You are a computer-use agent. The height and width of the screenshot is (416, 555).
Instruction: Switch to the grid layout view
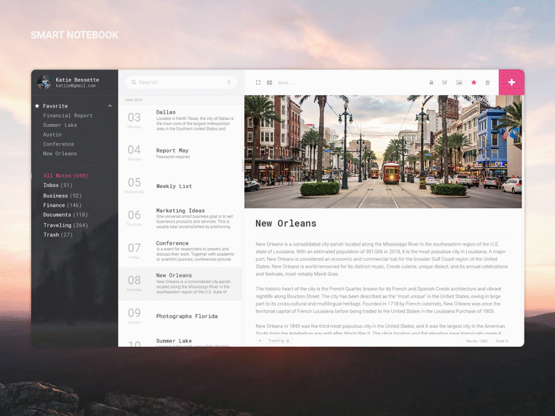coord(269,83)
